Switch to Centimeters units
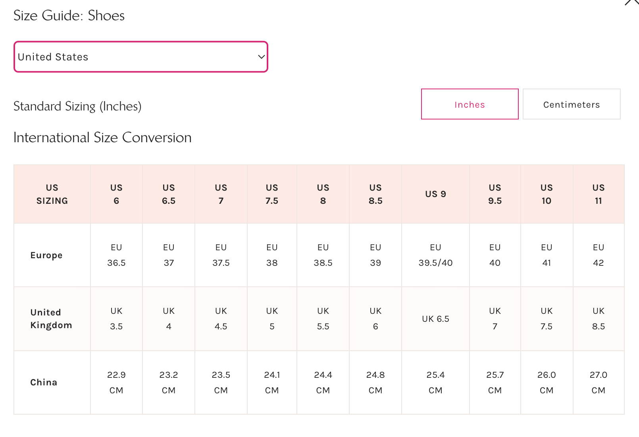The height and width of the screenshot is (437, 639). pyautogui.click(x=571, y=104)
